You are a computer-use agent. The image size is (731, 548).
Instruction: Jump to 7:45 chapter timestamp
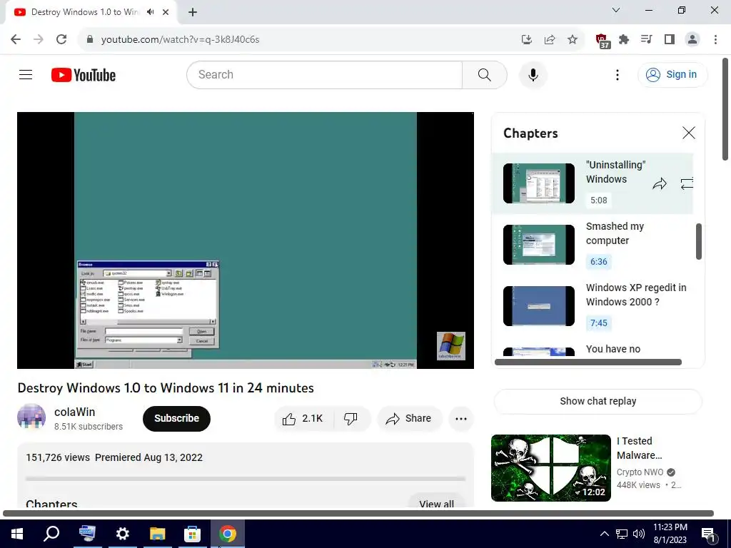[x=599, y=323]
